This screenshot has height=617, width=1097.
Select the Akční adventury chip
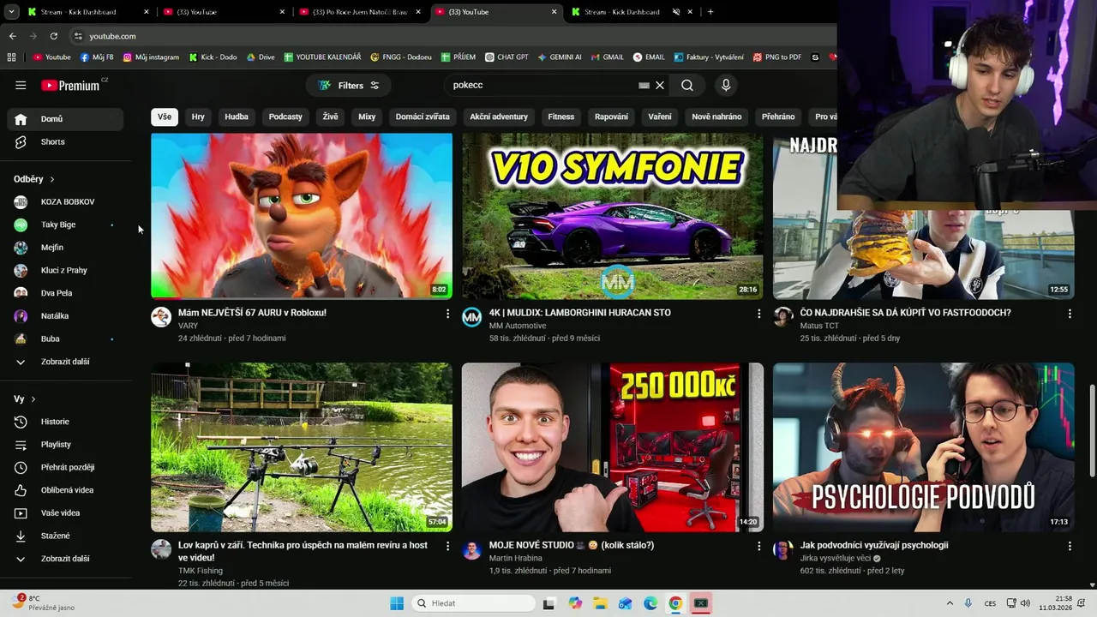(499, 117)
